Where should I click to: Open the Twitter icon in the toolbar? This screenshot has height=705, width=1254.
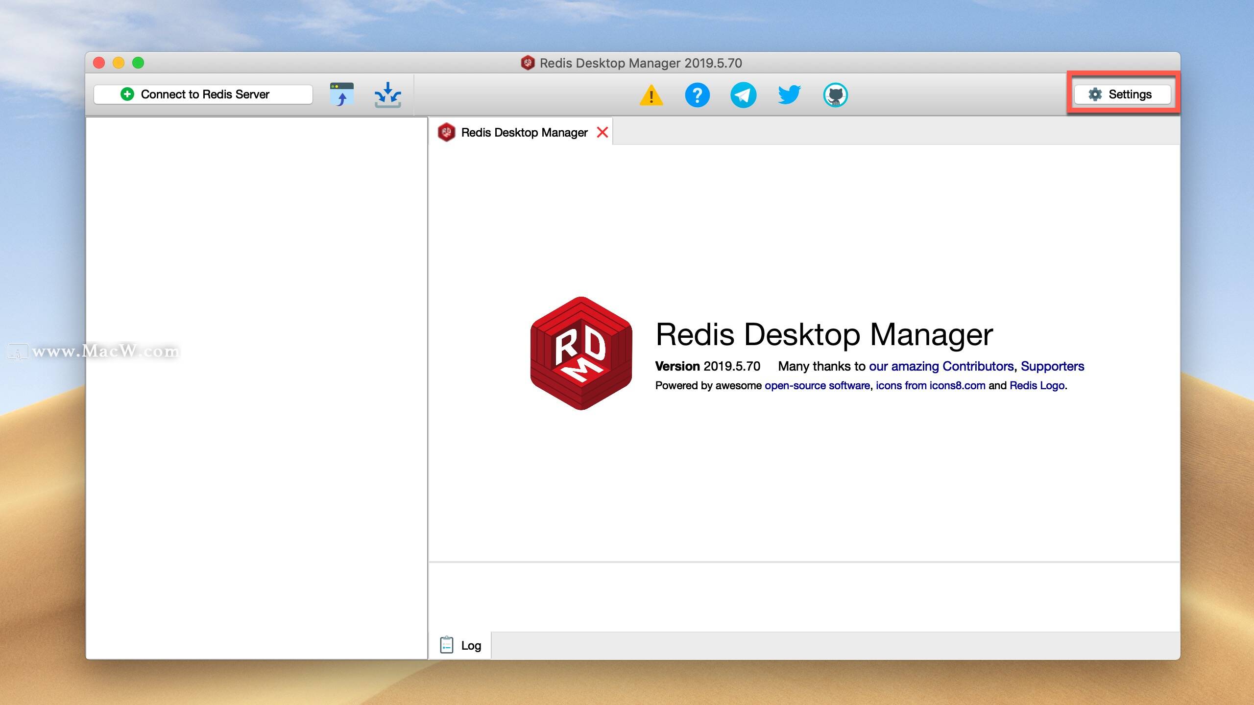pyautogui.click(x=789, y=95)
